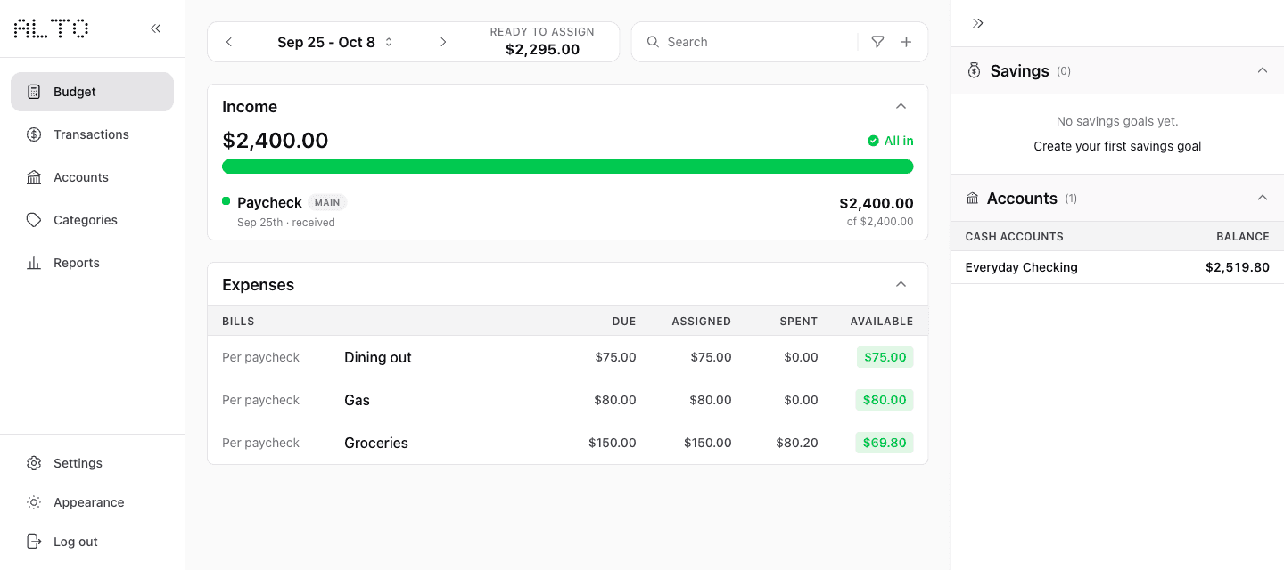
Task: Click the MAIN badge next to Paycheck
Action: (327, 202)
